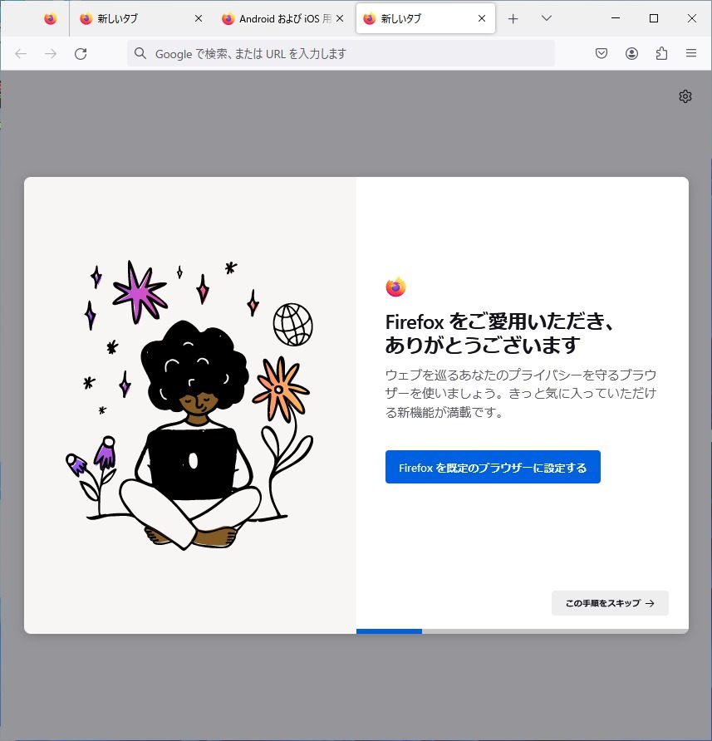Click the pinned Firefox tab icon
This screenshot has width=712, height=741.
tap(51, 18)
